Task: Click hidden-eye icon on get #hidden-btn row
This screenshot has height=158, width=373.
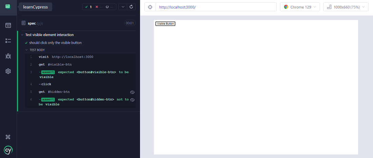Action: [132, 92]
